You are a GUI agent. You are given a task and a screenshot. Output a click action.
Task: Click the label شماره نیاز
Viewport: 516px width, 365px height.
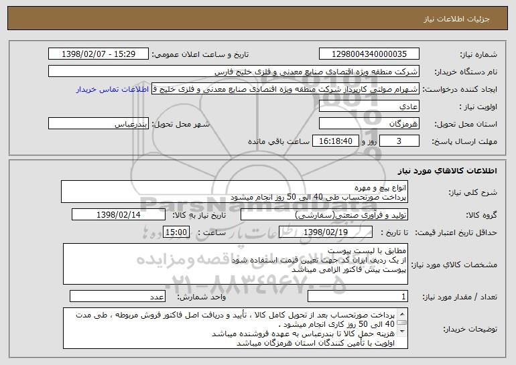click(478, 55)
